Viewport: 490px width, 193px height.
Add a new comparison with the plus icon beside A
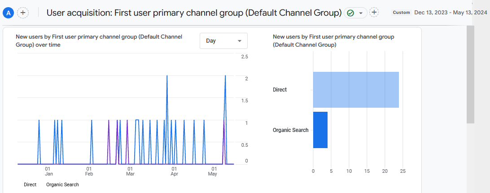pyautogui.click(x=23, y=13)
